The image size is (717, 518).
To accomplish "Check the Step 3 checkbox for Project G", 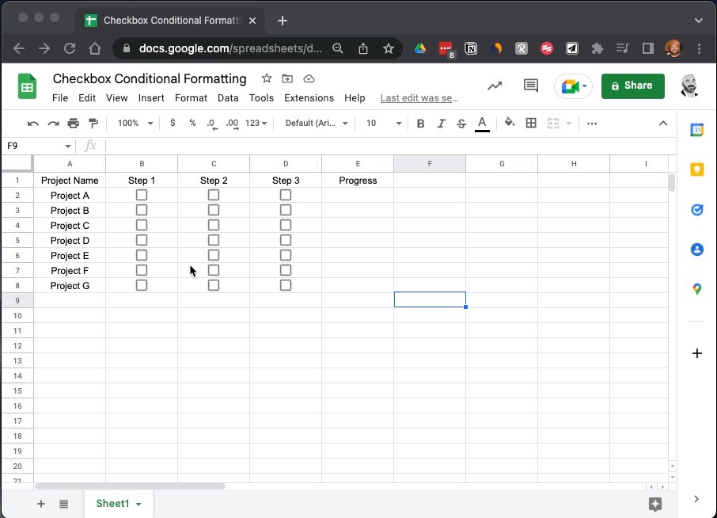I will 286,285.
